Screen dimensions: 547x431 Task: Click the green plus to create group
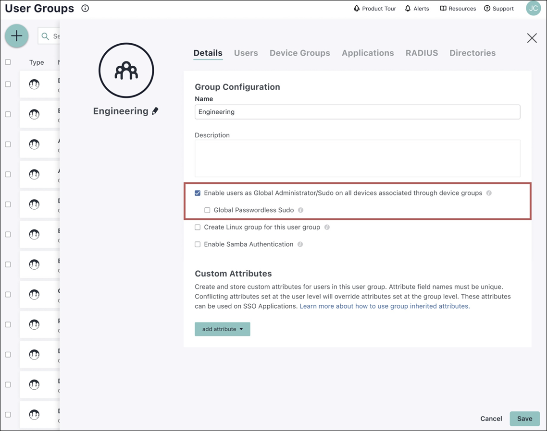pos(16,36)
